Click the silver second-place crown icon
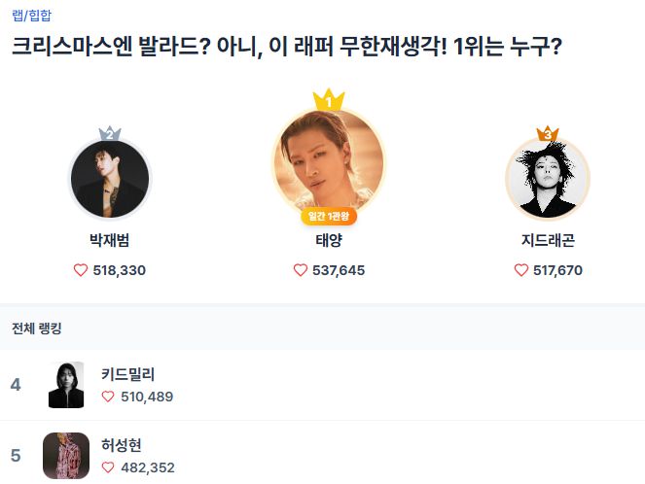This screenshot has height=484, width=645. (110, 133)
